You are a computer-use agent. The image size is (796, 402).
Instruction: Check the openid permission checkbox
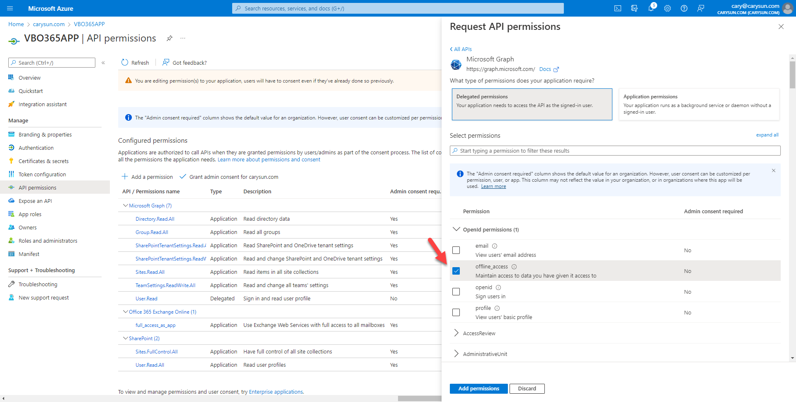point(456,292)
